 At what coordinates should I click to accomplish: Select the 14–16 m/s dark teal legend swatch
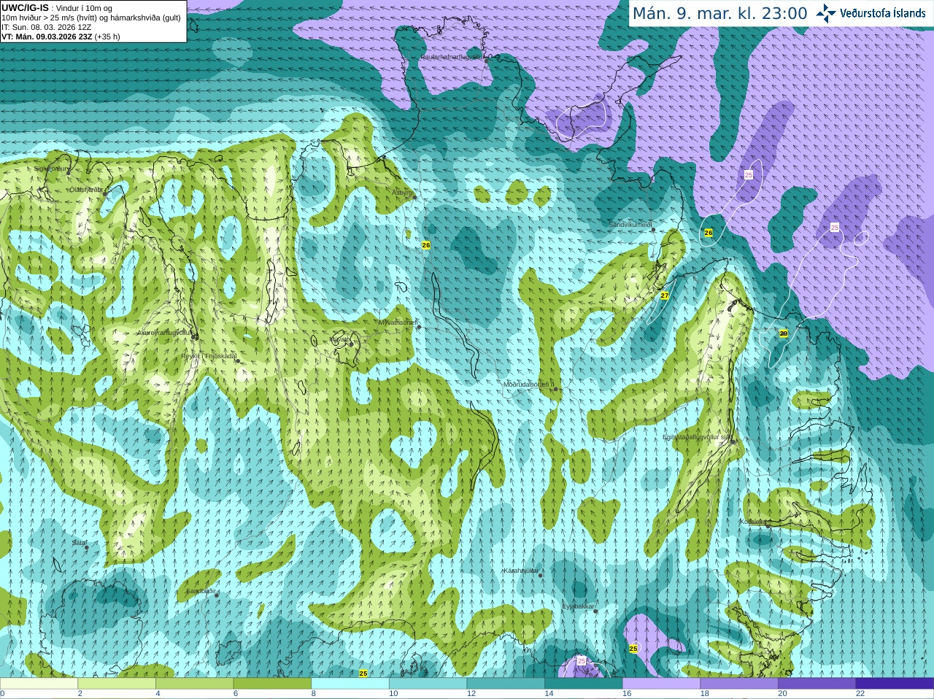584,684
